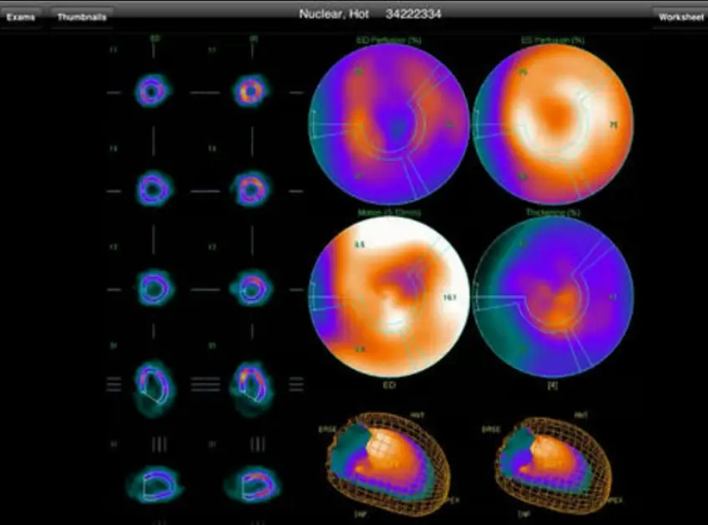Select the patient ID 34222334
The height and width of the screenshot is (525, 708).
[413, 13]
